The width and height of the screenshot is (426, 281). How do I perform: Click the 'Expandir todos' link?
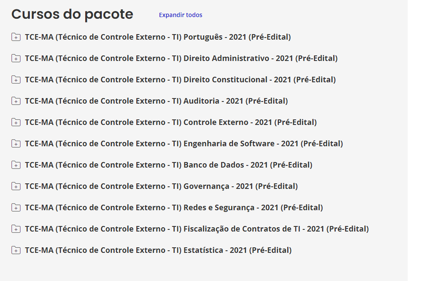tap(180, 15)
